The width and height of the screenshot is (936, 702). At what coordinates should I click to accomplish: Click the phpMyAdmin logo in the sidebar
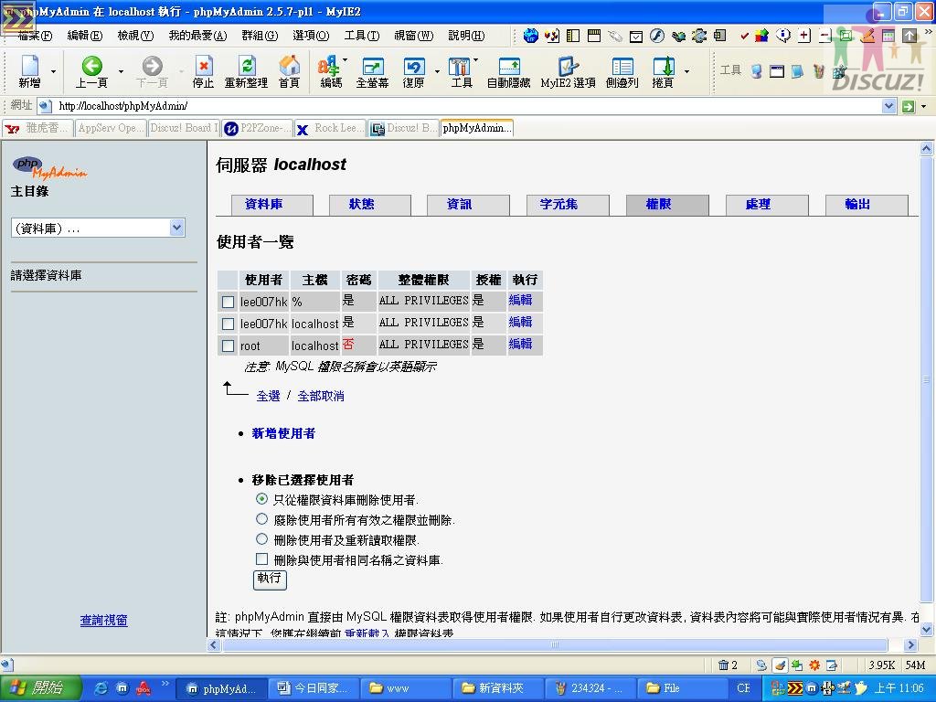point(49,168)
